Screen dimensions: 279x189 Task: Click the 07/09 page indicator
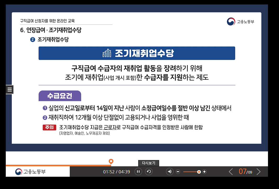click(x=245, y=172)
